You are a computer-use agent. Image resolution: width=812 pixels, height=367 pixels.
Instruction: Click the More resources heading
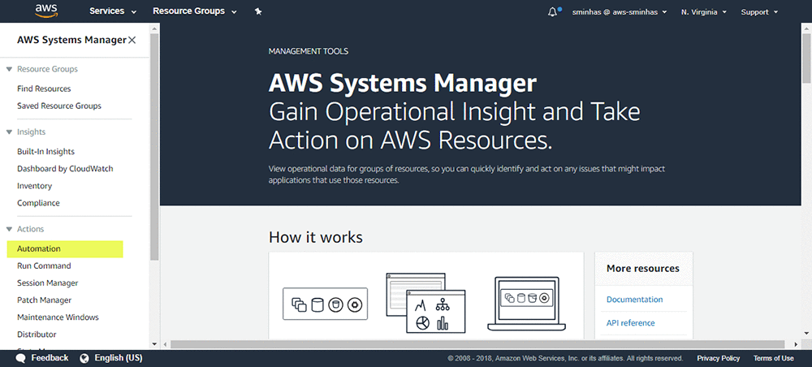tap(642, 269)
